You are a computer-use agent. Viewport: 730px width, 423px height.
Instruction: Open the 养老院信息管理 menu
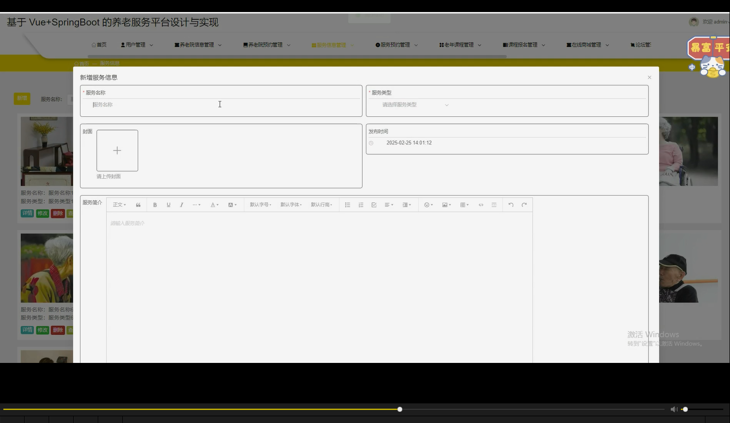click(198, 45)
